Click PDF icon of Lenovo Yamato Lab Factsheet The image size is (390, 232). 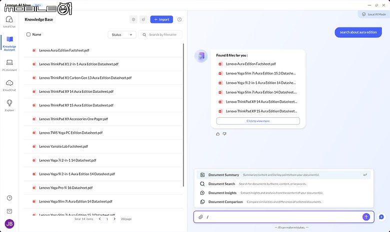tap(34, 146)
